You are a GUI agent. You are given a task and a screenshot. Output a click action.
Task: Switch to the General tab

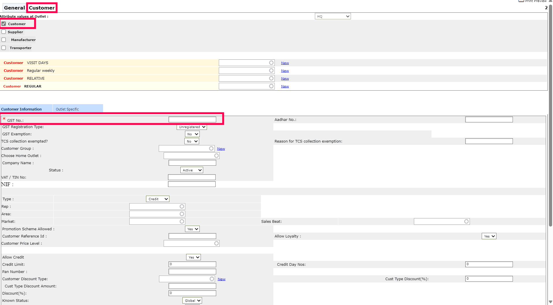[x=14, y=8]
